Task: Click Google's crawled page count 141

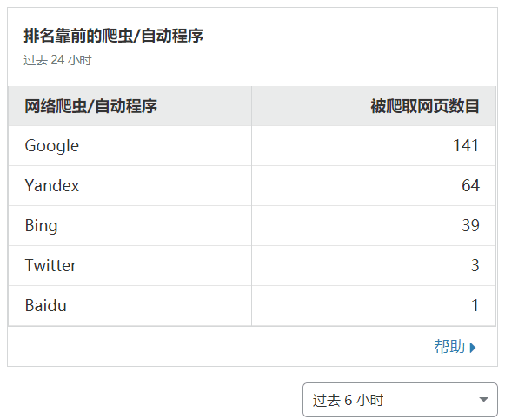Action: tap(466, 145)
